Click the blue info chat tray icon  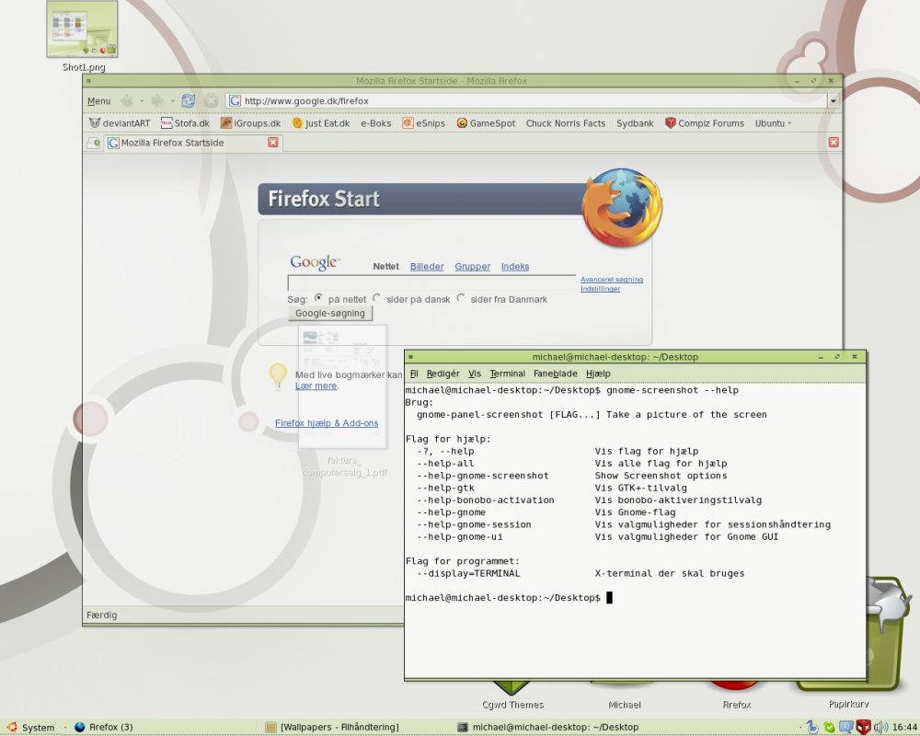pyautogui.click(x=846, y=727)
